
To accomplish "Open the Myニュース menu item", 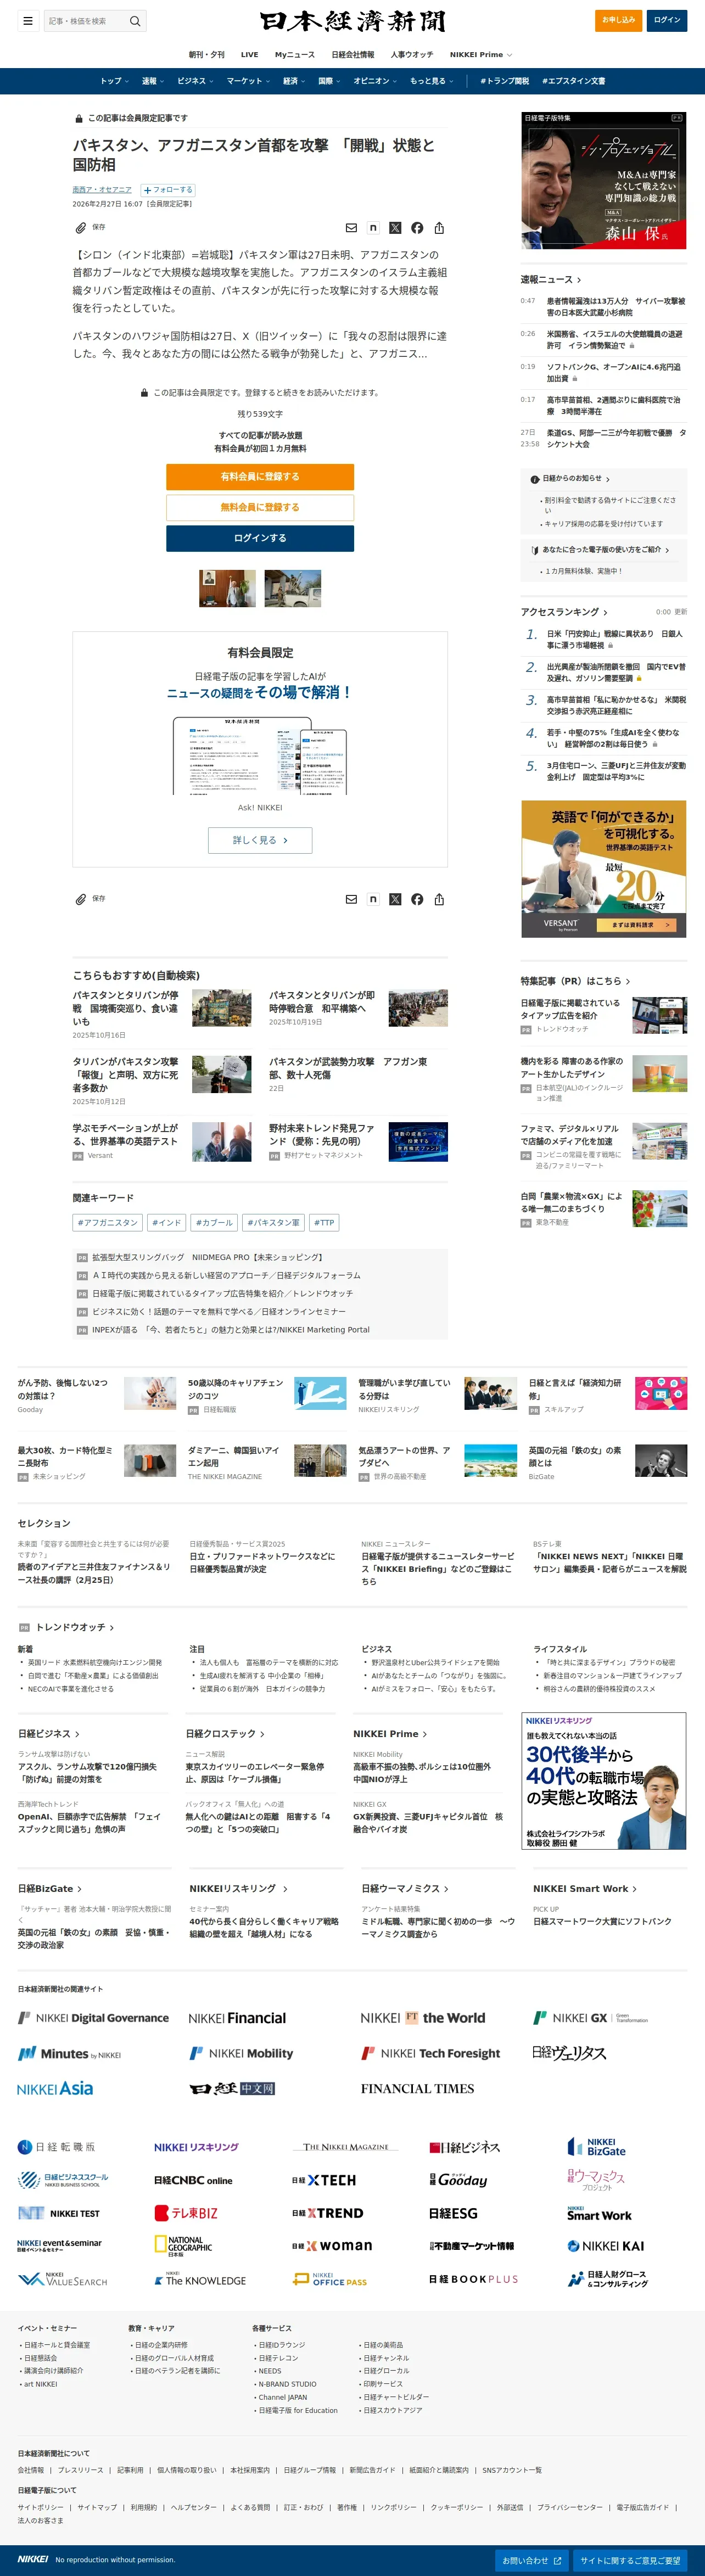I will pos(295,55).
